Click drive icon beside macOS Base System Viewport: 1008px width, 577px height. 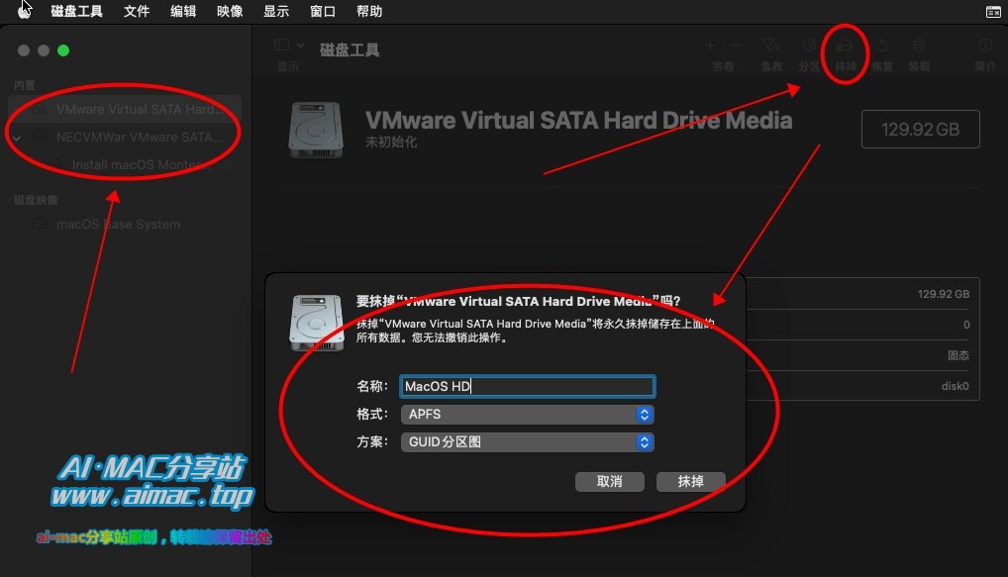(x=40, y=225)
